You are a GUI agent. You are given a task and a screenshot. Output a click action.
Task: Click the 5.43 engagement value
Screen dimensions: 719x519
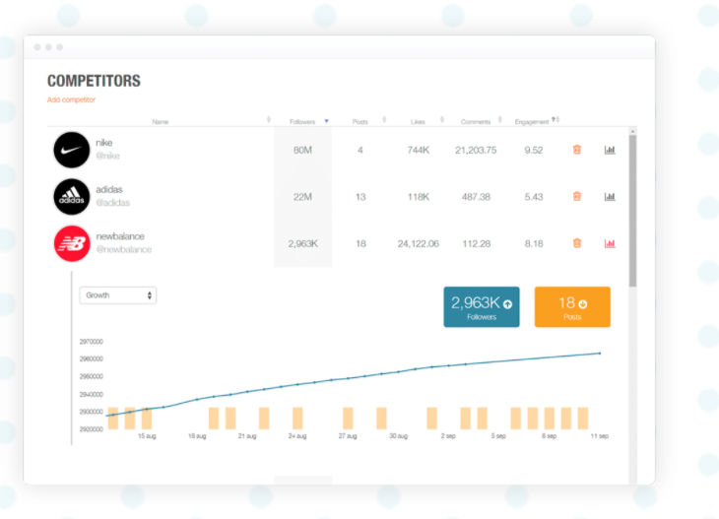(x=534, y=197)
